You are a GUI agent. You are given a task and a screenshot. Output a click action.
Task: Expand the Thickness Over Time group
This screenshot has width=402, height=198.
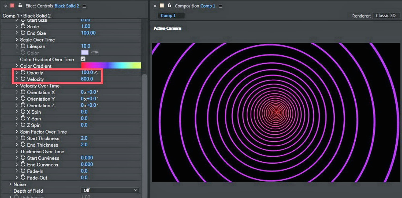click(x=17, y=151)
